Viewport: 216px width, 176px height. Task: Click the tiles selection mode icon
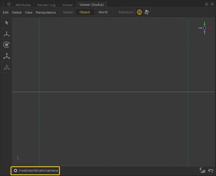pos(147,12)
